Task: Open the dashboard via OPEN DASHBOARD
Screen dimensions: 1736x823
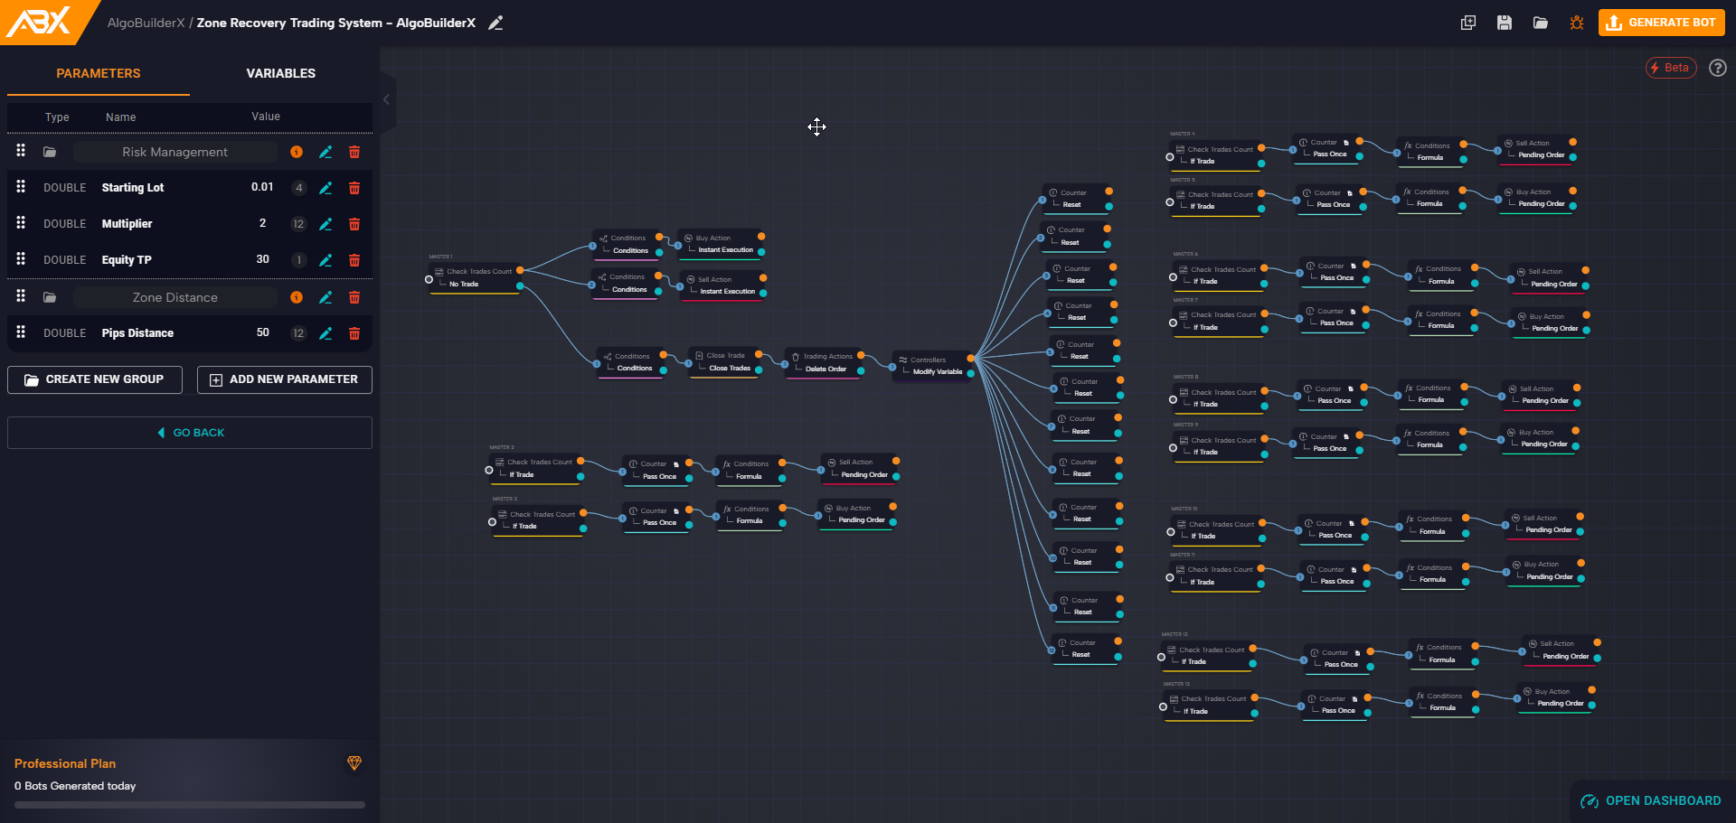Action: 1651,801
